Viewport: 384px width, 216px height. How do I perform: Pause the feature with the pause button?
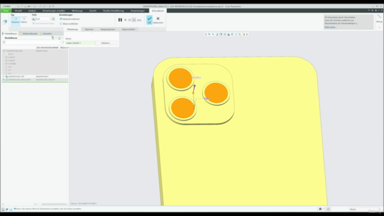point(120,20)
